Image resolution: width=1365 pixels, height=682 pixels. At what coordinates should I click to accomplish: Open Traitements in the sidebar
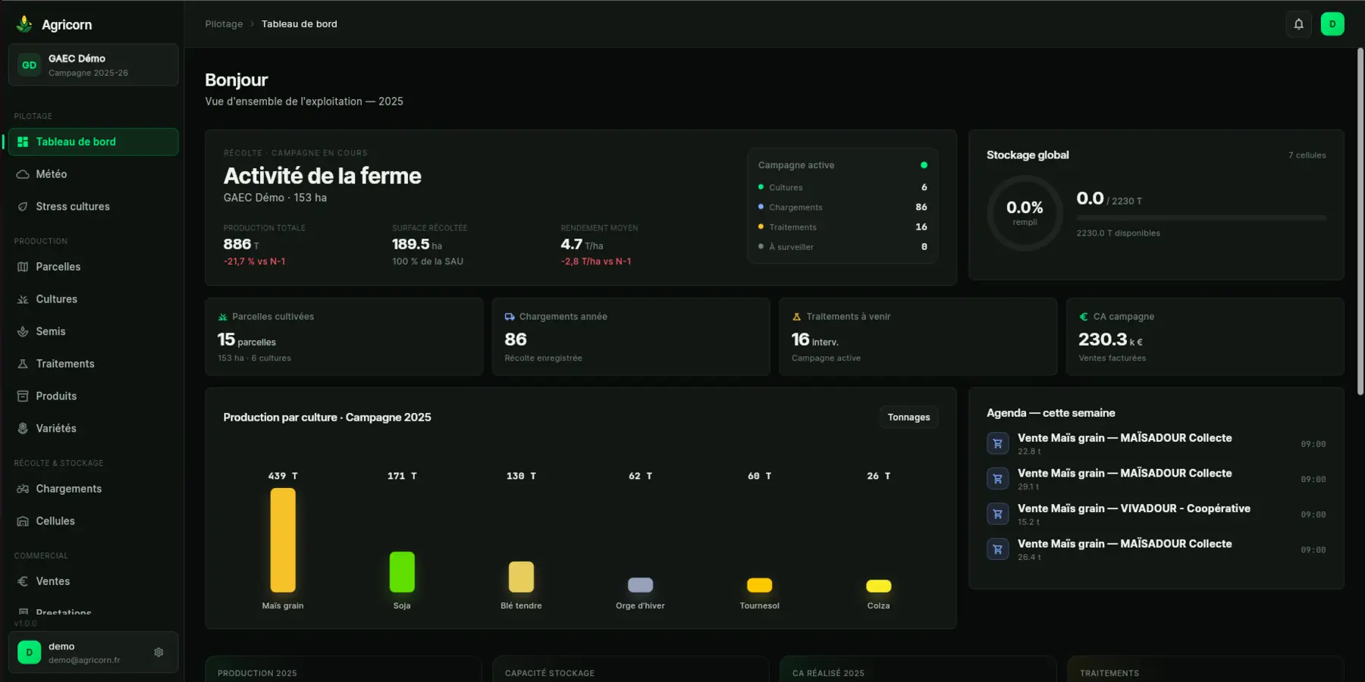point(93,364)
